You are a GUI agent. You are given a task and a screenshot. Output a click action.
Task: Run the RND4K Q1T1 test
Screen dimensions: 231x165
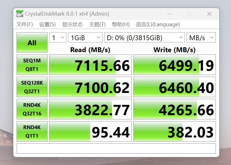click(32, 131)
